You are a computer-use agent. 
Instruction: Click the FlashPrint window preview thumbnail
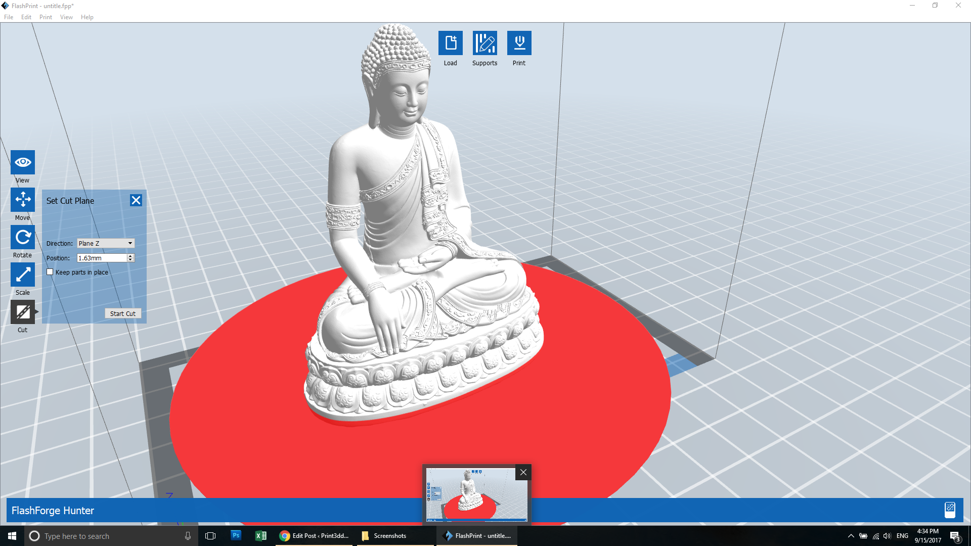click(x=476, y=494)
